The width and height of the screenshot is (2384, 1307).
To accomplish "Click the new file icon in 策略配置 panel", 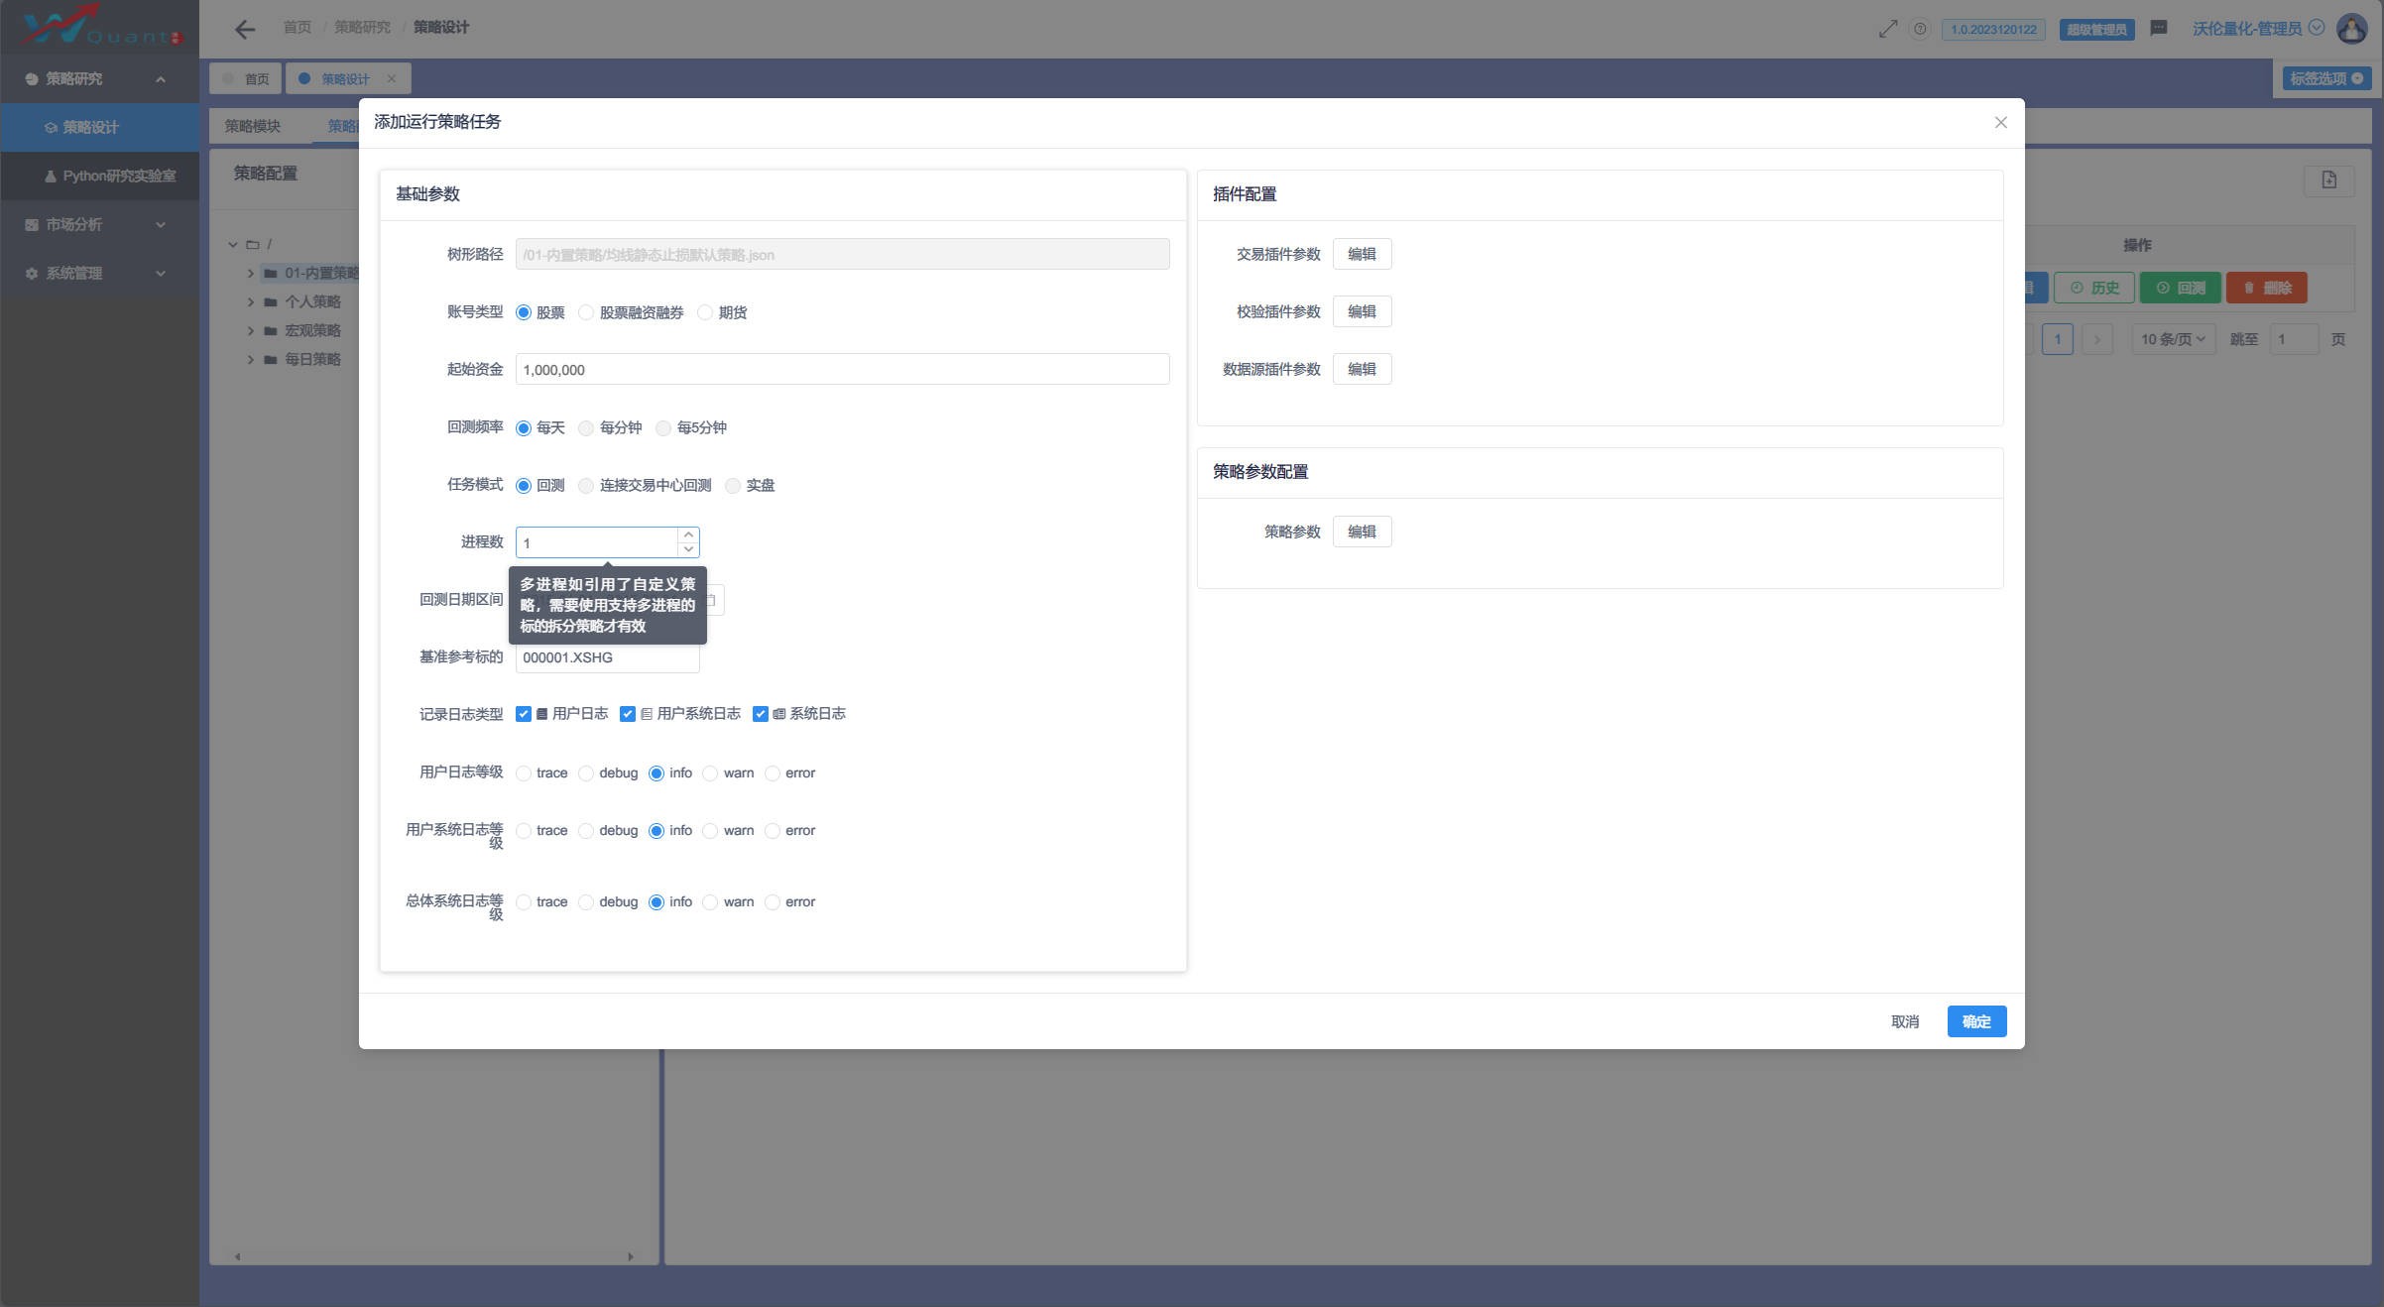I will click(x=2328, y=179).
